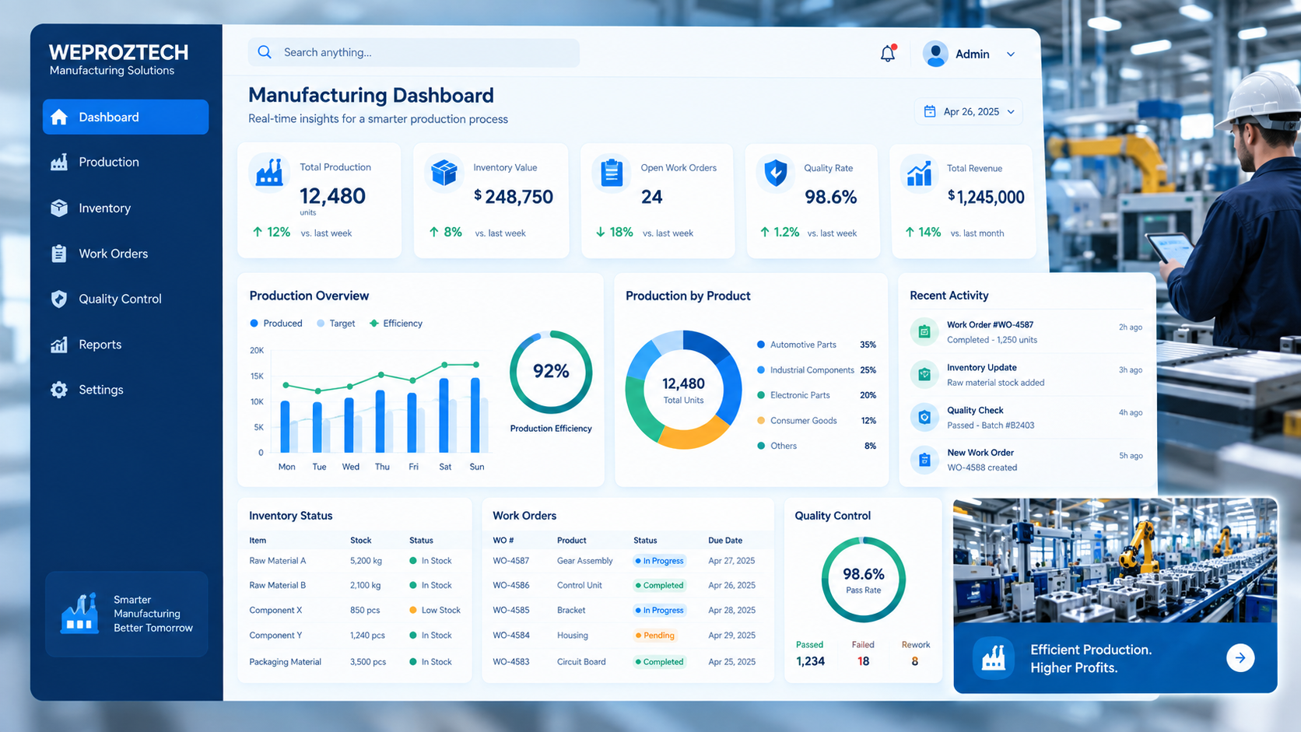Click the notification bell icon

(x=888, y=54)
